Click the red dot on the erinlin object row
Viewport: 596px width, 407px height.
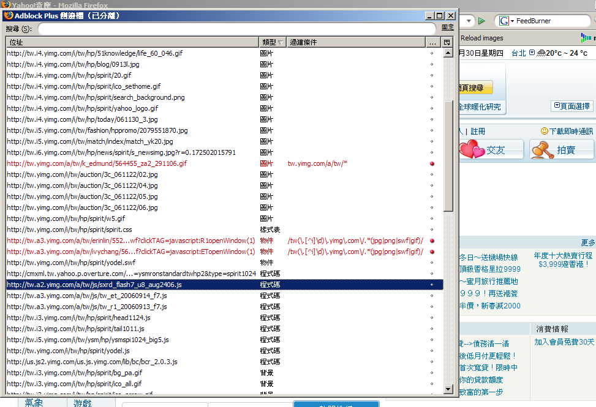pos(432,241)
